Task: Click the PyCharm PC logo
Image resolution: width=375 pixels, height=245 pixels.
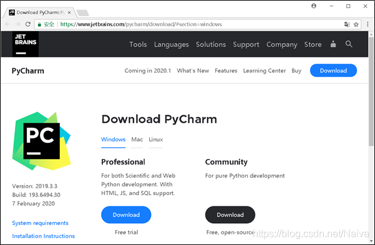Action: click(42, 141)
